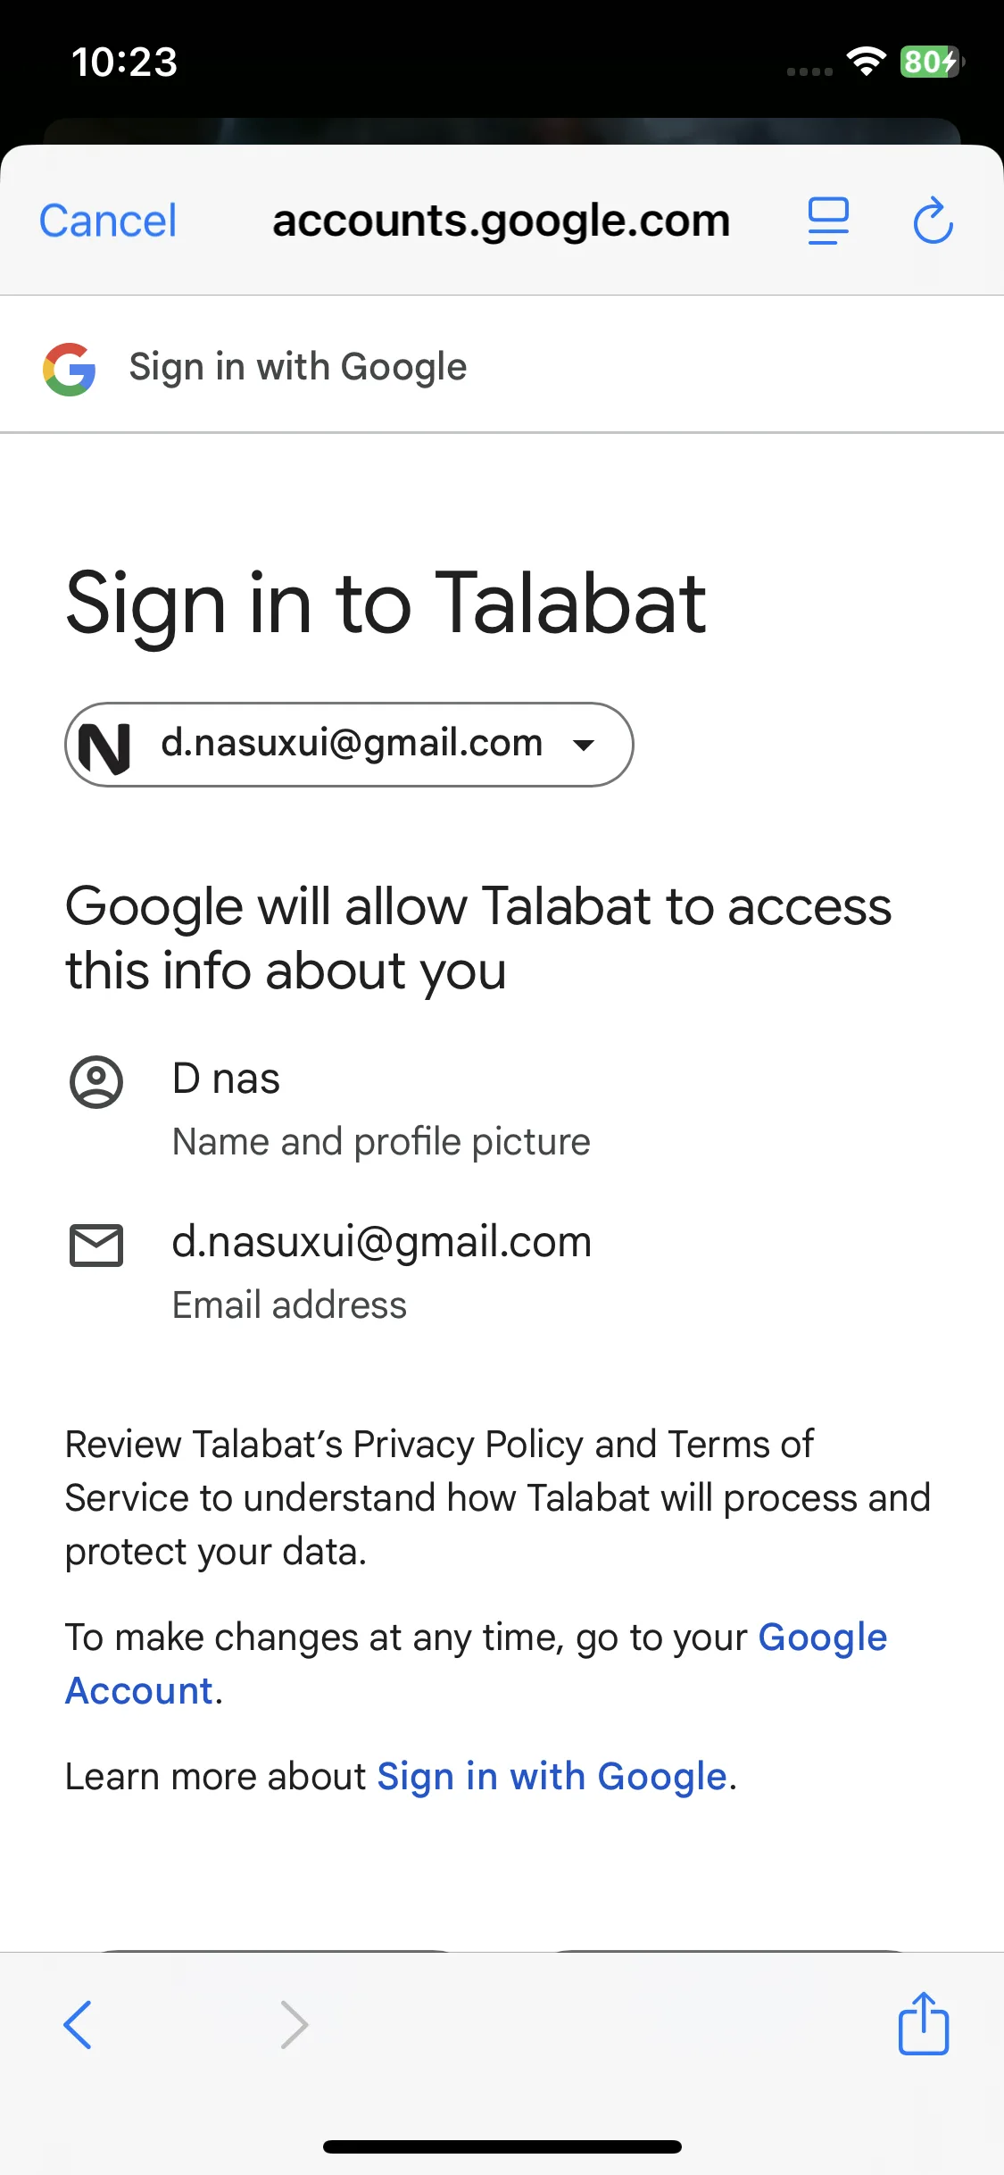The height and width of the screenshot is (2175, 1004).
Task: Tap the profile person icon
Action: (96, 1082)
